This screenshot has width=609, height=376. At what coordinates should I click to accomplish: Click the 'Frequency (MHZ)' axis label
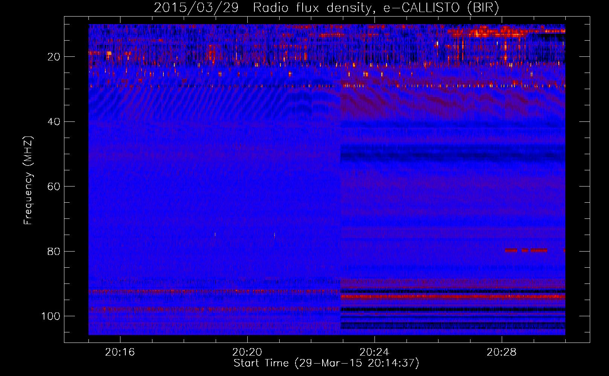tap(28, 180)
